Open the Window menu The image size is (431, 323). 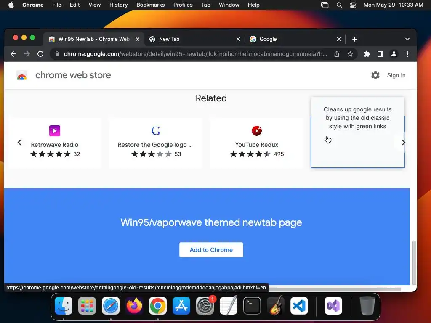coord(229,5)
